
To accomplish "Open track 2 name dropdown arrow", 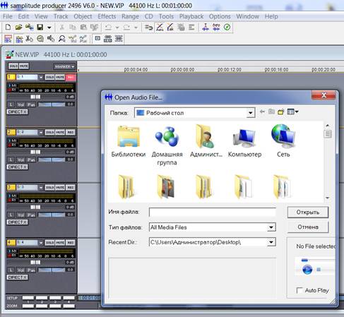I will pos(41,133).
